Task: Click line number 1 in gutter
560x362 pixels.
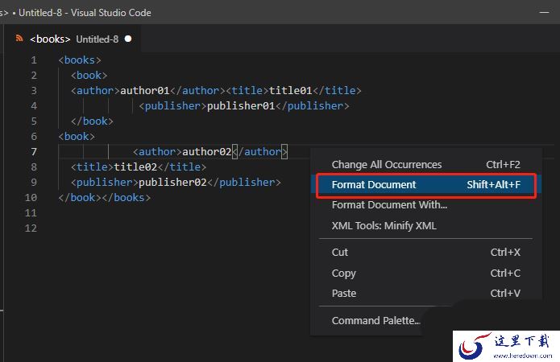Action: click(34, 60)
